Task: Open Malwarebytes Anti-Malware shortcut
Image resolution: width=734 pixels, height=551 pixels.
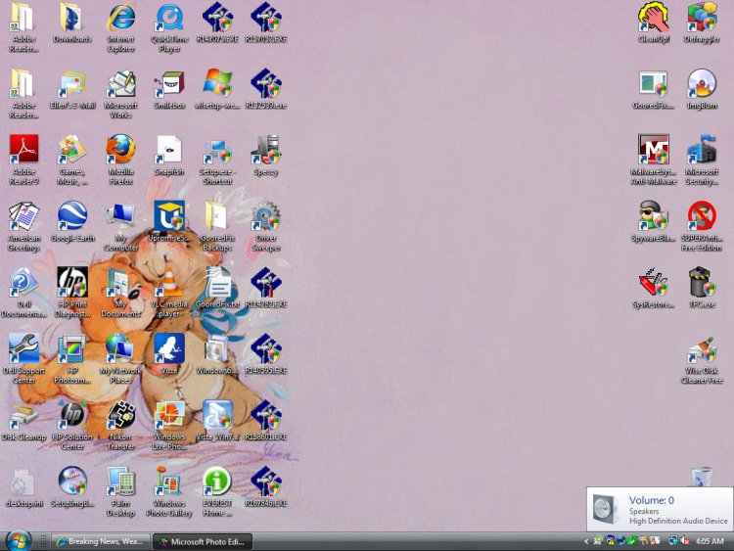Action: (654, 160)
